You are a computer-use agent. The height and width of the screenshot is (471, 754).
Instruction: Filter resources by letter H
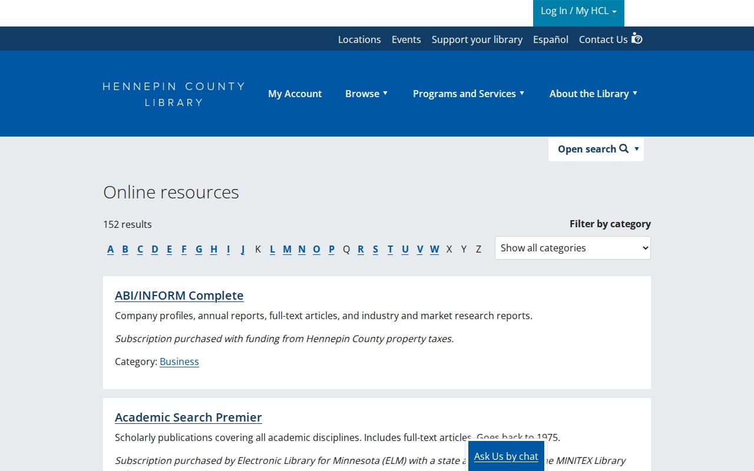pyautogui.click(x=213, y=249)
